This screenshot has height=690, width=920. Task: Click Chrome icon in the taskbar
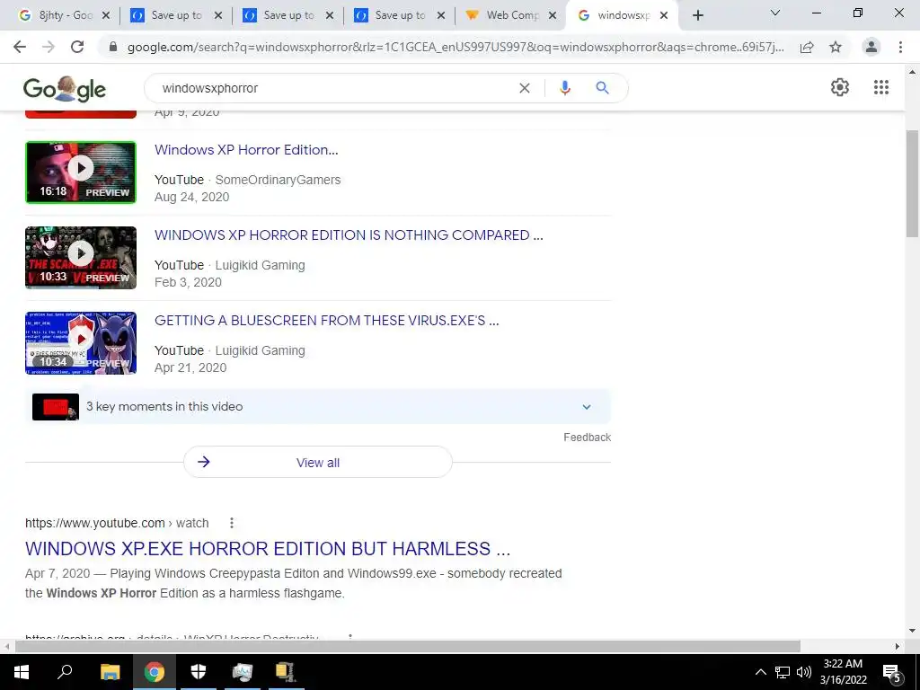[155, 672]
